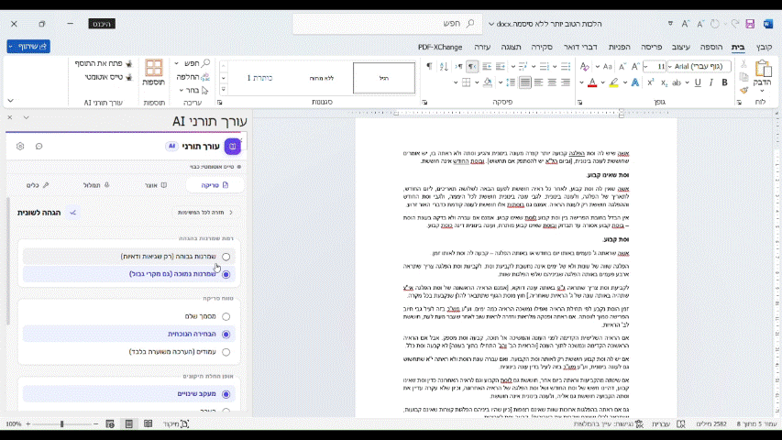The image size is (782, 440).
Task: Open the פריסה ribbon tab
Action: click(651, 47)
